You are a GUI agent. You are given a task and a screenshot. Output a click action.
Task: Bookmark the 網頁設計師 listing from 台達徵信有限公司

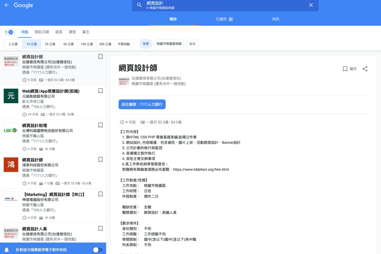[x=100, y=56]
